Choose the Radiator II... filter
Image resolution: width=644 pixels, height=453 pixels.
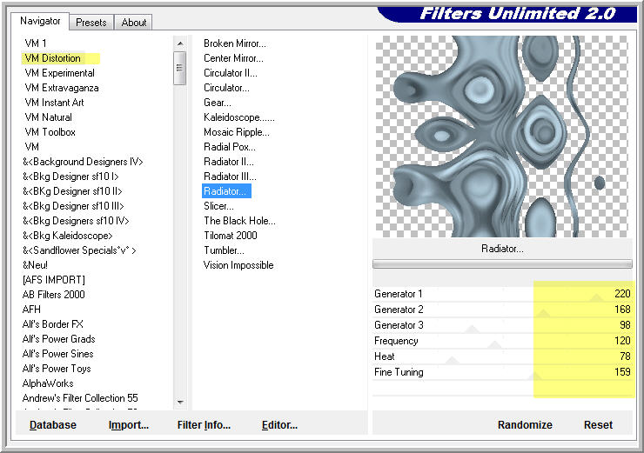click(x=229, y=161)
